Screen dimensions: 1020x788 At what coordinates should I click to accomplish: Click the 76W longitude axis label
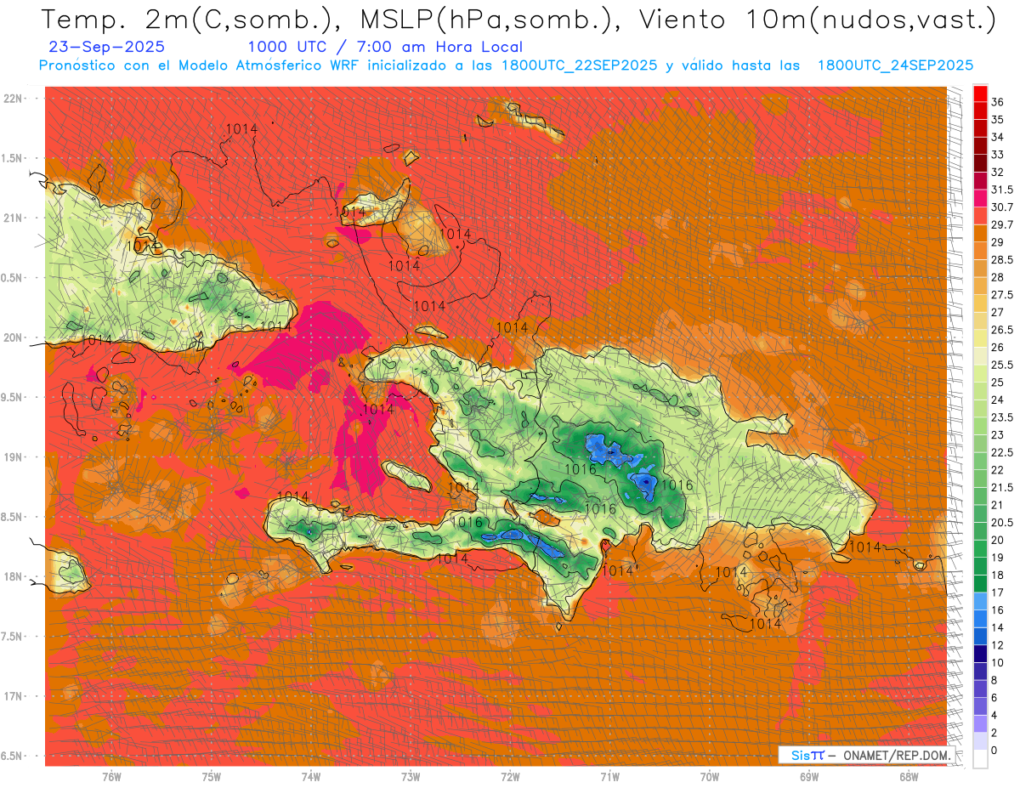point(111,777)
